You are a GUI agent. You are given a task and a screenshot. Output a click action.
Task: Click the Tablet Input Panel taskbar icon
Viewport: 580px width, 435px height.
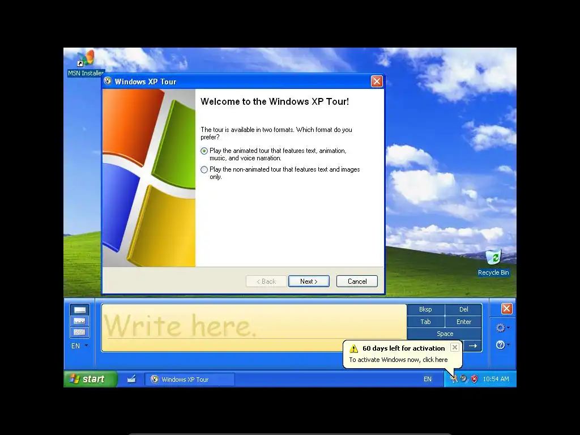tap(131, 379)
